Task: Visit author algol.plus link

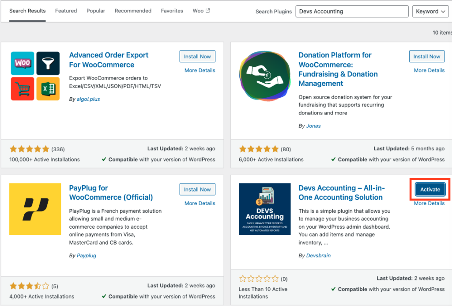Action: pyautogui.click(x=88, y=99)
